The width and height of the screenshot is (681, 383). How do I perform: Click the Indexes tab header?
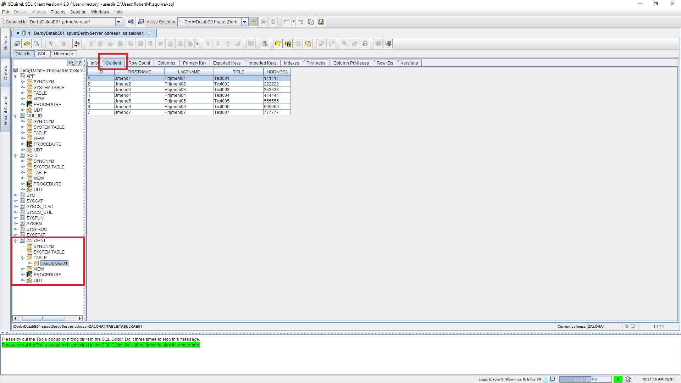pos(292,63)
